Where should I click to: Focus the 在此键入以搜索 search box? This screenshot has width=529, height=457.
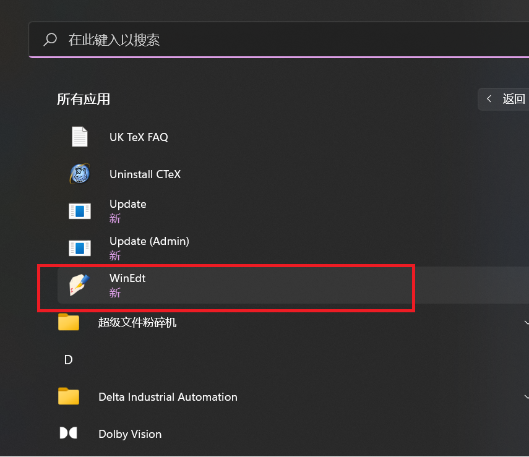click(x=278, y=40)
